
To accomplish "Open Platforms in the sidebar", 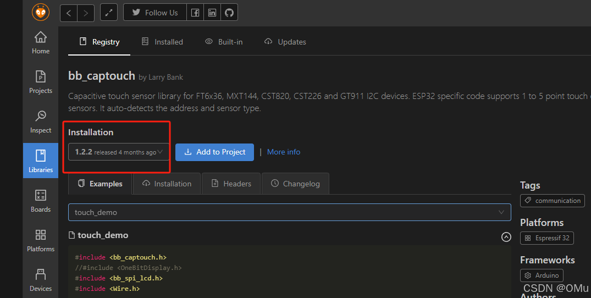I will 41,240.
